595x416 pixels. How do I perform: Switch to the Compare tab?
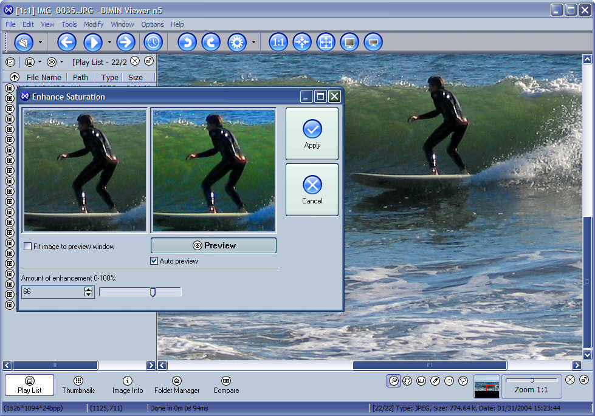tap(226, 385)
